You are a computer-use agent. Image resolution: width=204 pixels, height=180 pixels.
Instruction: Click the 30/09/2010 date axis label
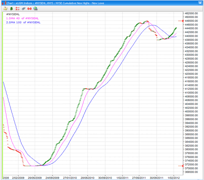(x=105, y=178)
